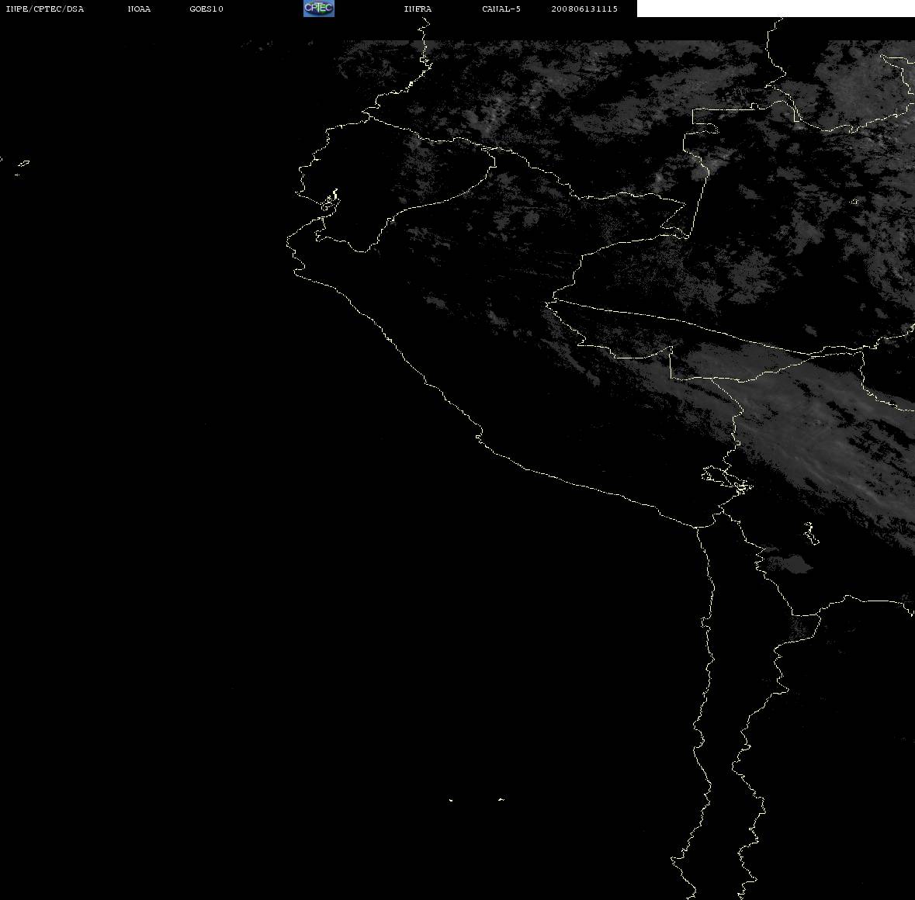
Task: Click the INFRA label in header
Action: point(418,9)
